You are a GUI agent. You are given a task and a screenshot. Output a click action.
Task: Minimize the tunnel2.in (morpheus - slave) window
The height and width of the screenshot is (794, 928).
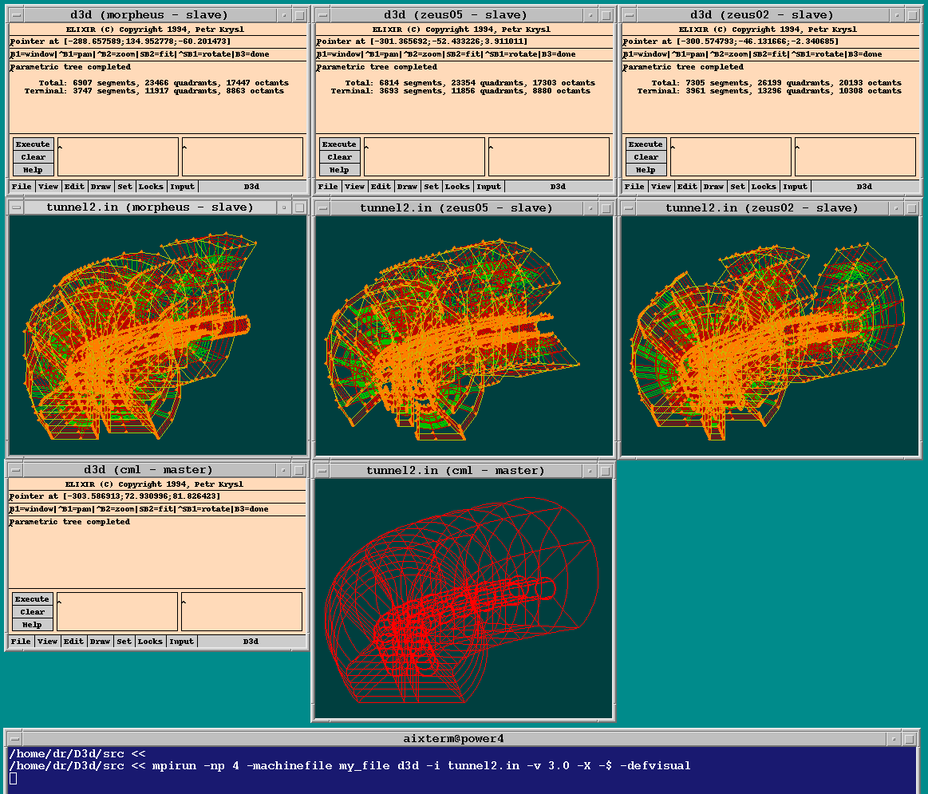[283, 207]
